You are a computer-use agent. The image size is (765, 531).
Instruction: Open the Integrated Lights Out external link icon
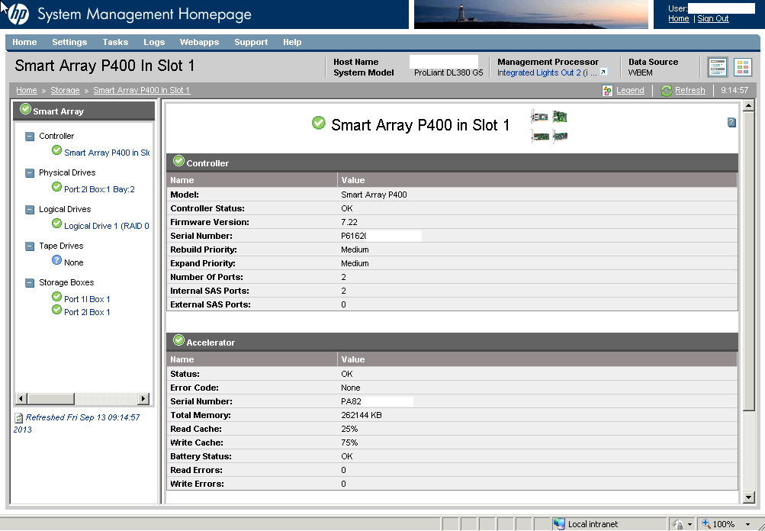(x=603, y=72)
